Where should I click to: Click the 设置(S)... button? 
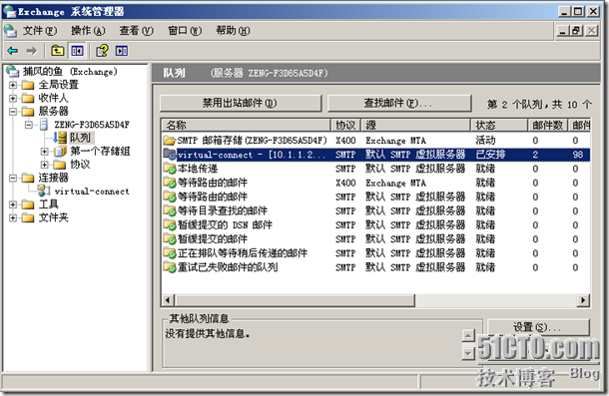point(538,327)
